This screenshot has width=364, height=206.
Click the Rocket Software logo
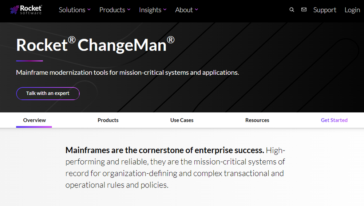26,10
